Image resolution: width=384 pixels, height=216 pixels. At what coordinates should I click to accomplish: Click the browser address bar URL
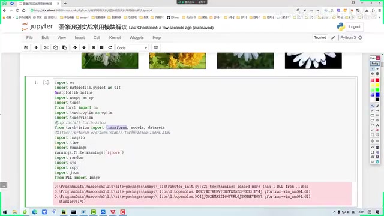(93, 10)
